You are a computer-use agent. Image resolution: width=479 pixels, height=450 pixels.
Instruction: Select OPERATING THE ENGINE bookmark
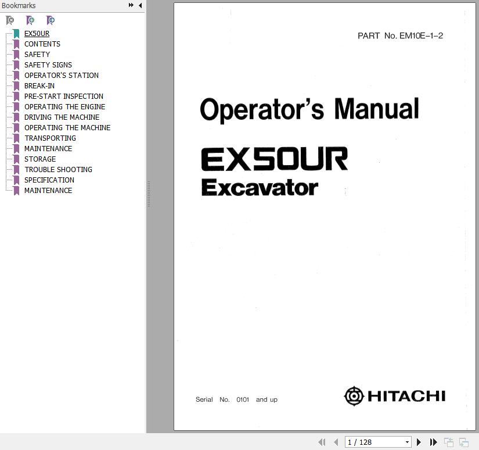(65, 107)
